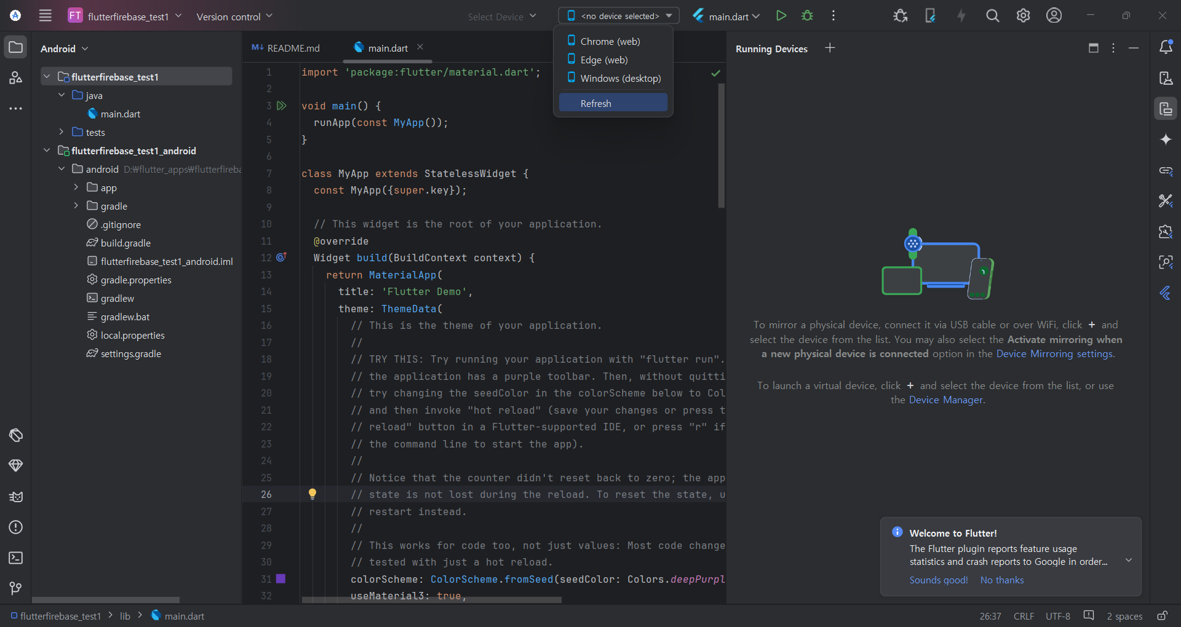Viewport: 1181px width, 627px height.
Task: Open IDE settings gear
Action: pos(1023,16)
